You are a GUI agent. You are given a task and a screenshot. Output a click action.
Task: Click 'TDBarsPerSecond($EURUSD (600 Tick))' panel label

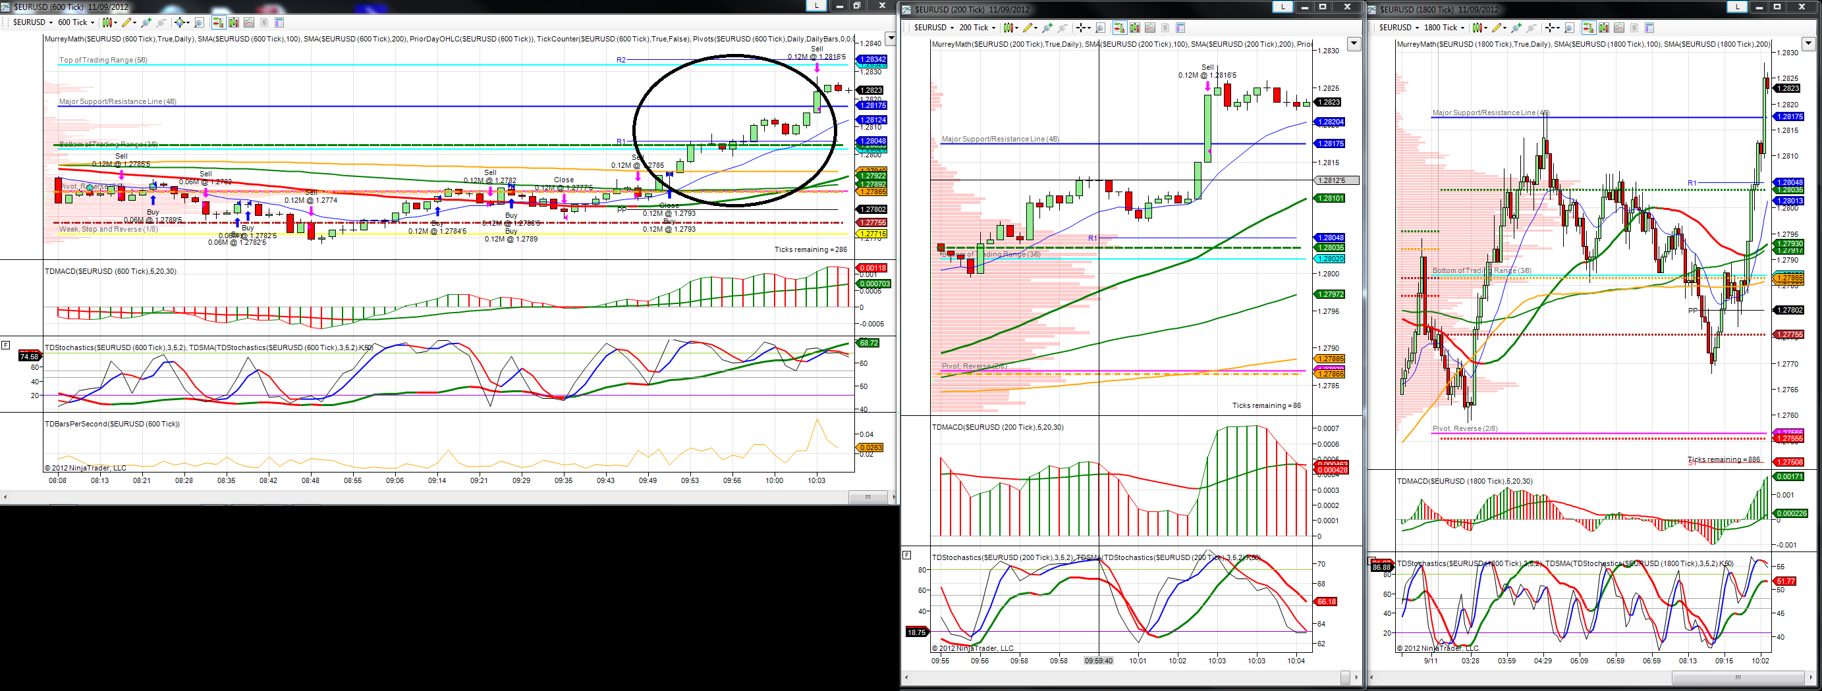tap(113, 424)
